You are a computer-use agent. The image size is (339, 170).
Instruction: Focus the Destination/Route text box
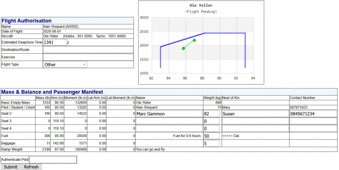[x=88, y=49]
